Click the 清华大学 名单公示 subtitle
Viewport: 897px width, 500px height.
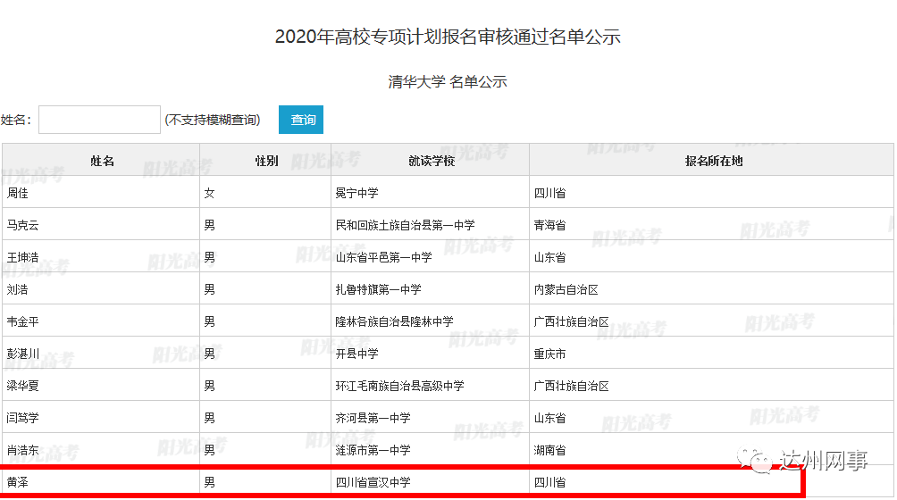pos(448,82)
